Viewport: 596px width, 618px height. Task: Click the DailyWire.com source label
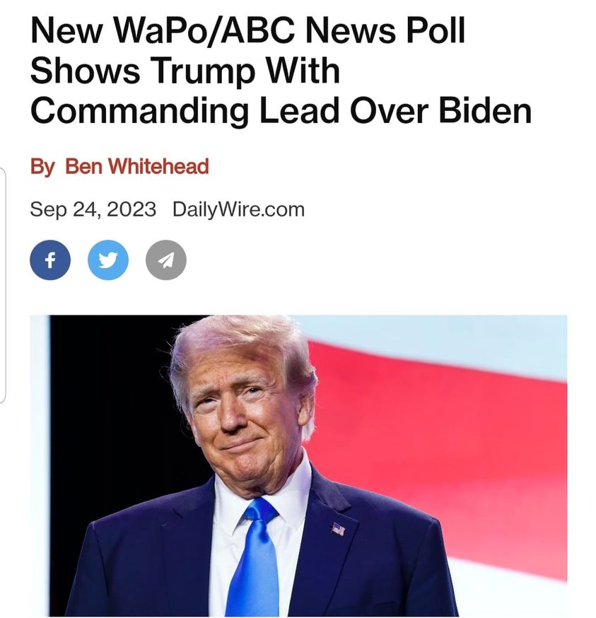[238, 209]
